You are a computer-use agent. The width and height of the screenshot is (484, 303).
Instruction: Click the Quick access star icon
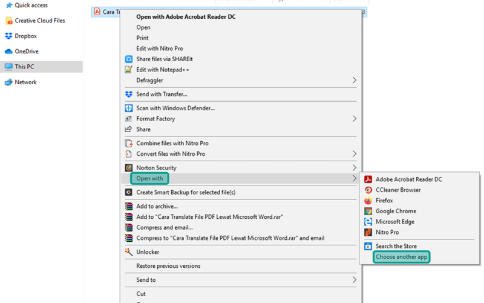pos(9,5)
